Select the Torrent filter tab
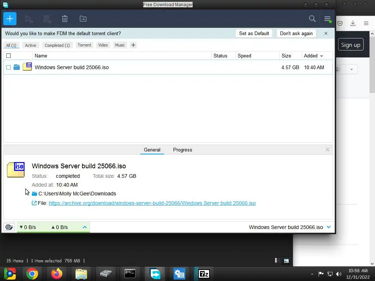The width and height of the screenshot is (375, 281). click(x=84, y=45)
